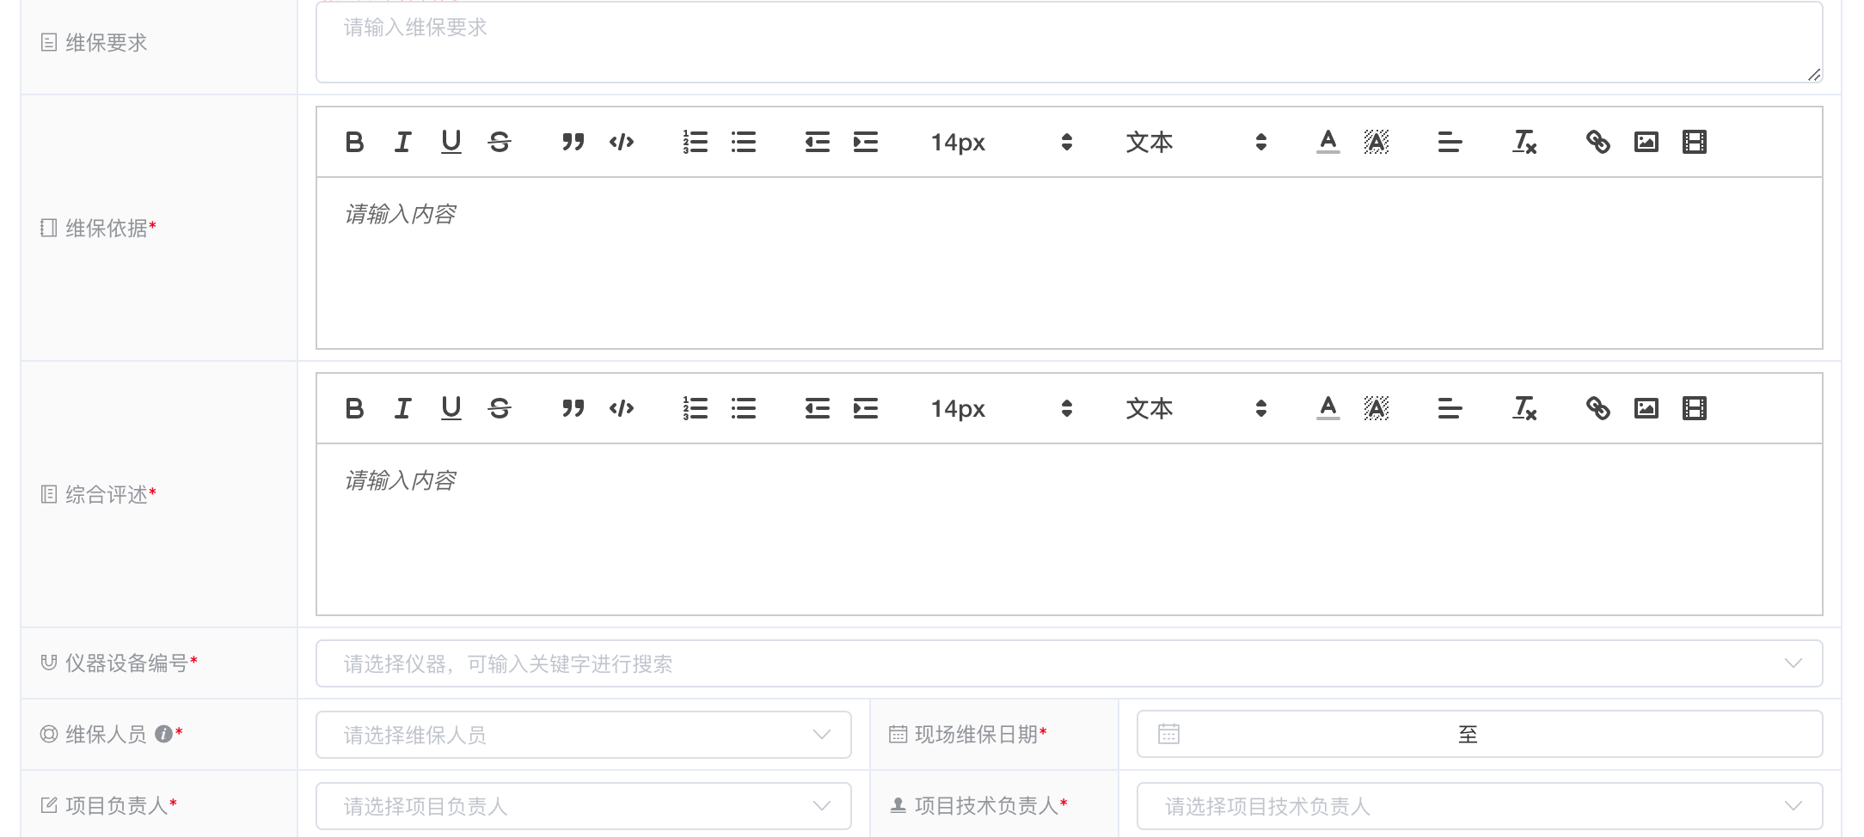Open 请选择项目技术负责人 dropdown

(1480, 806)
